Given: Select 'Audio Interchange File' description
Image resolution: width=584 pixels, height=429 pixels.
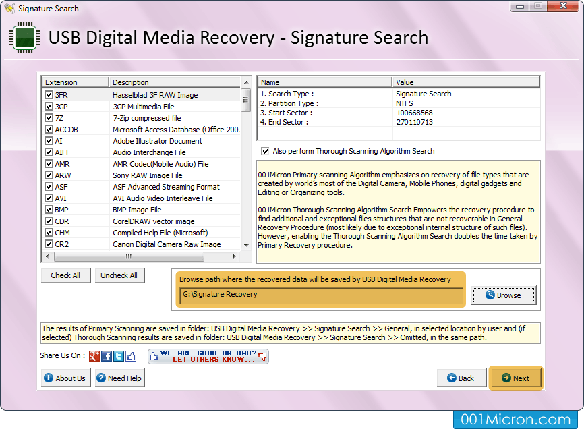Looking at the screenshot, I should coord(149,152).
